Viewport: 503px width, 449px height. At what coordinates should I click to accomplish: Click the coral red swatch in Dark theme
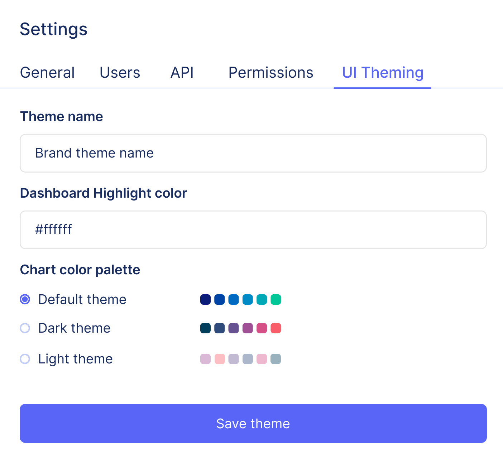click(276, 328)
